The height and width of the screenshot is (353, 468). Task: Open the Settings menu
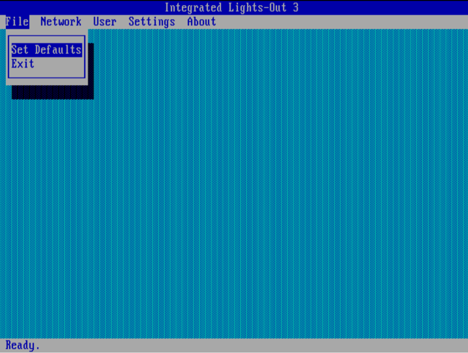[x=151, y=22]
